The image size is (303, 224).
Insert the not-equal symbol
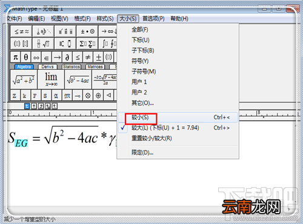point(88,58)
